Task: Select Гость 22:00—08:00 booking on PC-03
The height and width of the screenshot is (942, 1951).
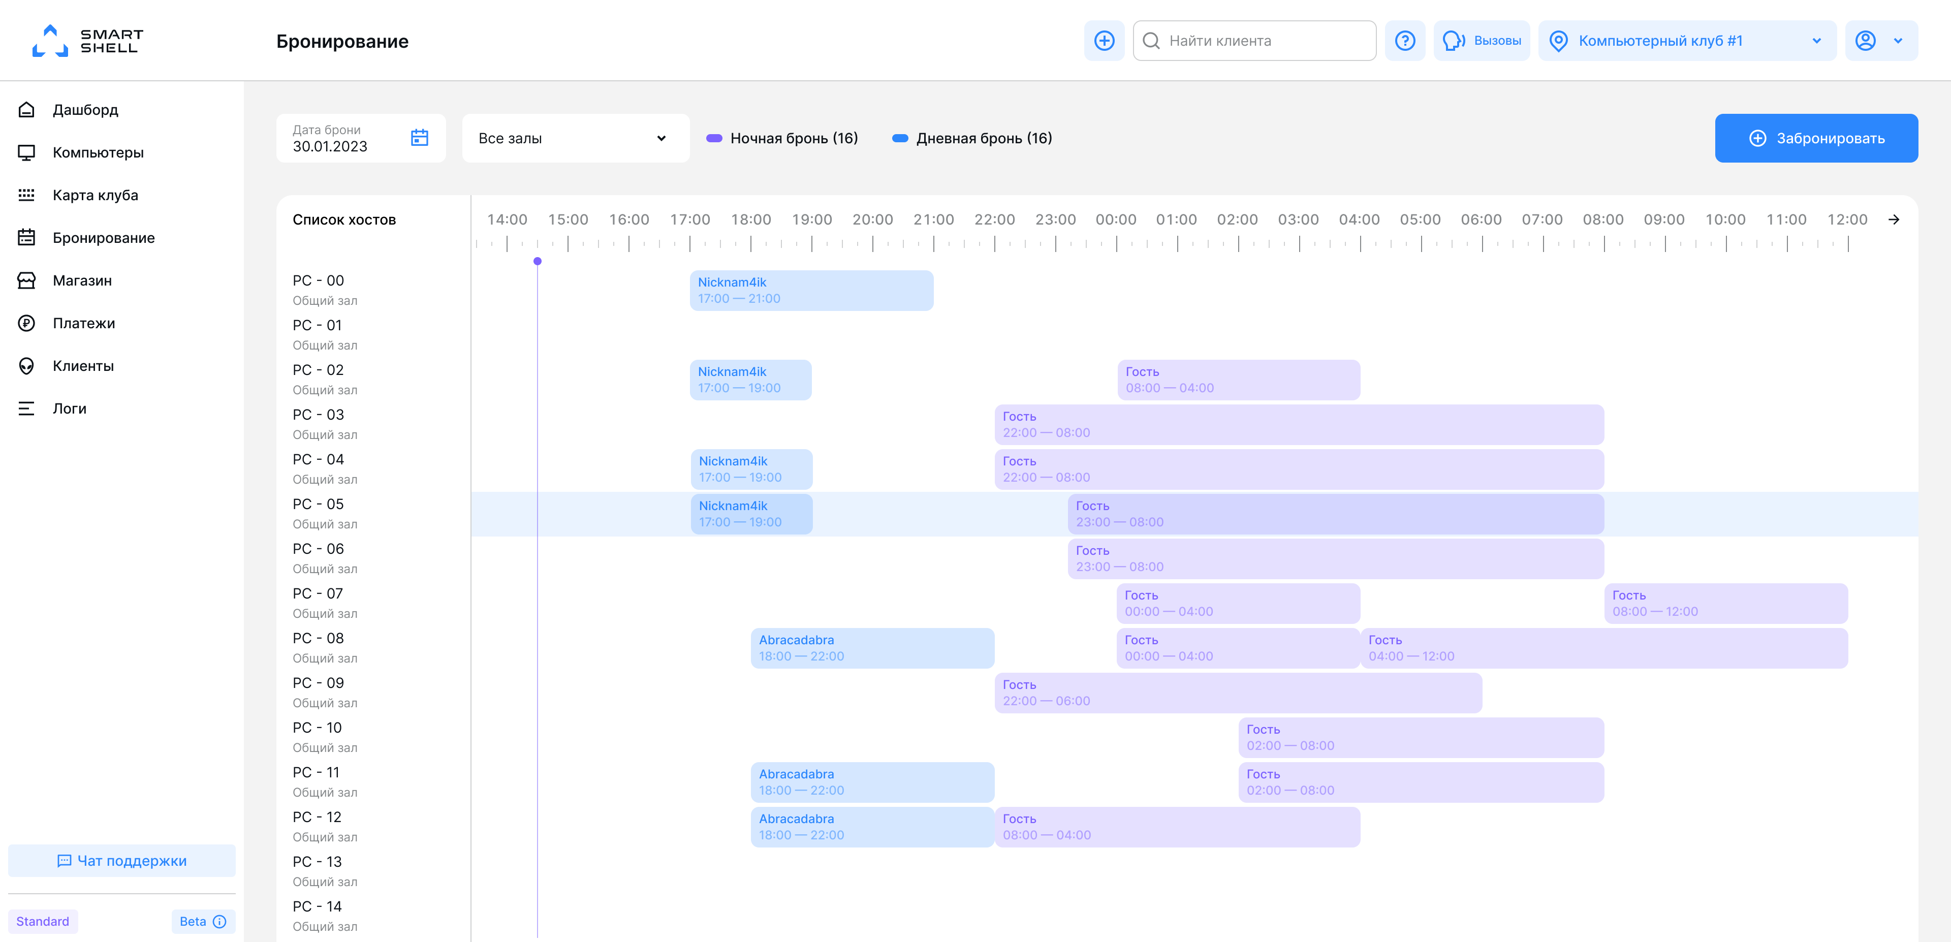Action: click(x=1299, y=424)
